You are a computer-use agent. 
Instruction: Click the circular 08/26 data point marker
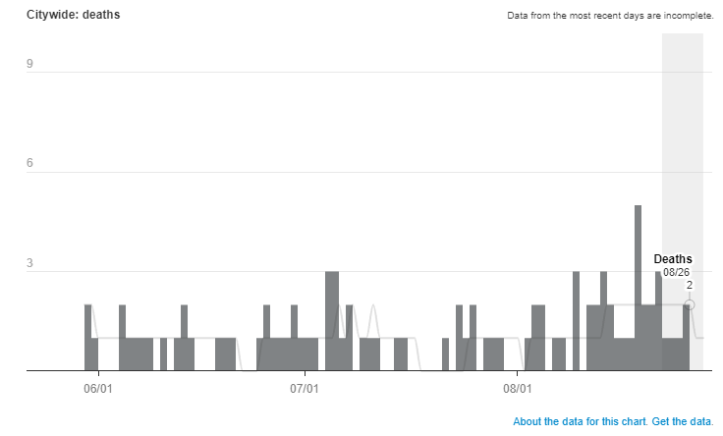[x=690, y=304]
